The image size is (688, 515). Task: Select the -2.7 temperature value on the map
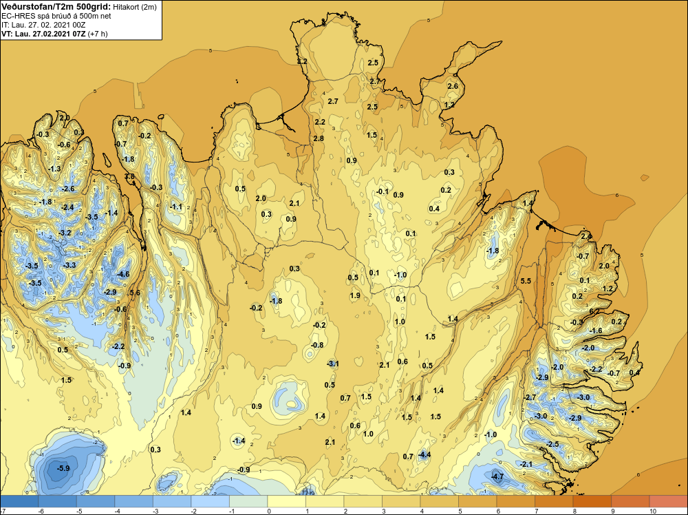(530, 397)
